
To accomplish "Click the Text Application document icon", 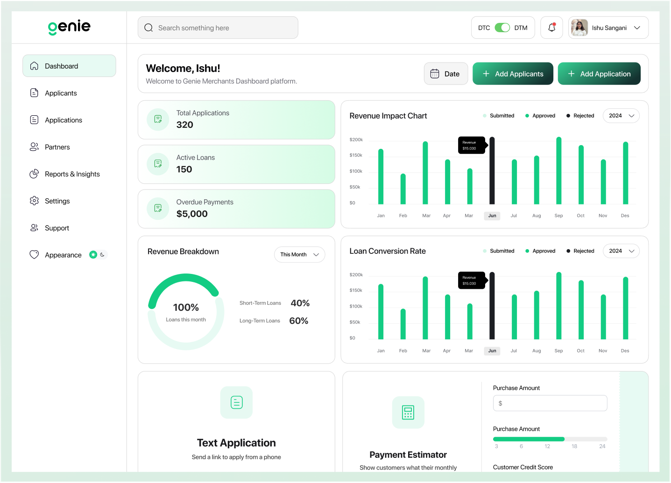I will point(236,402).
